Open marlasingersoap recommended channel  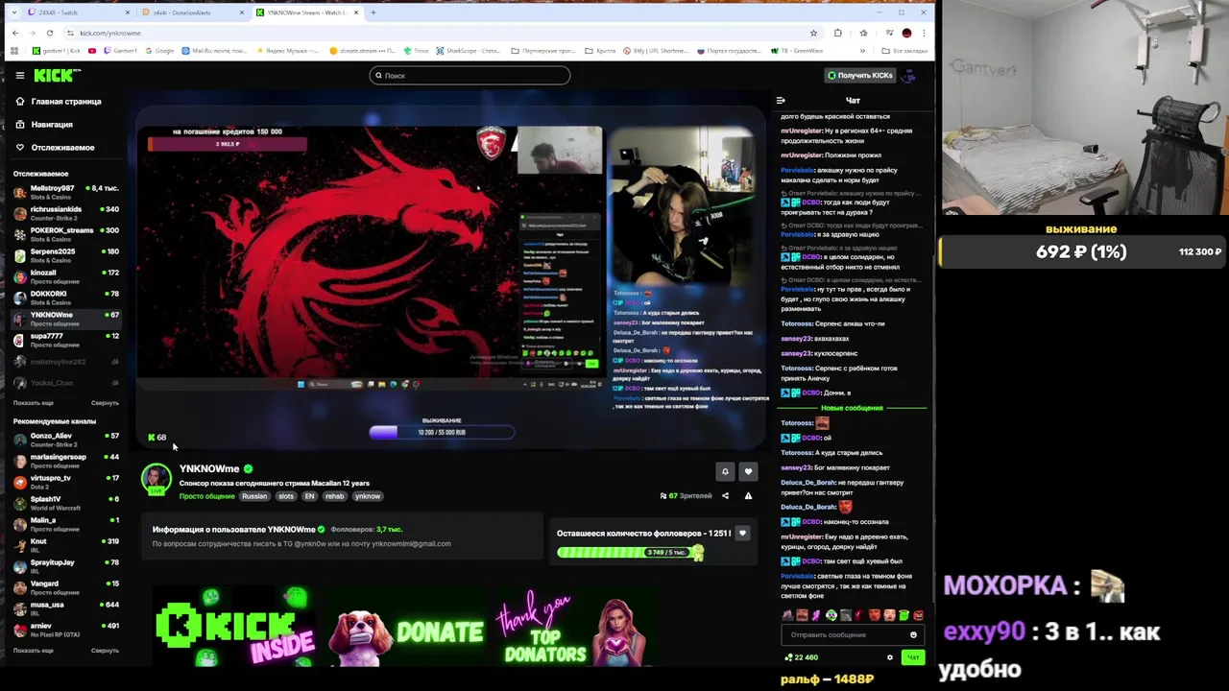click(65, 460)
